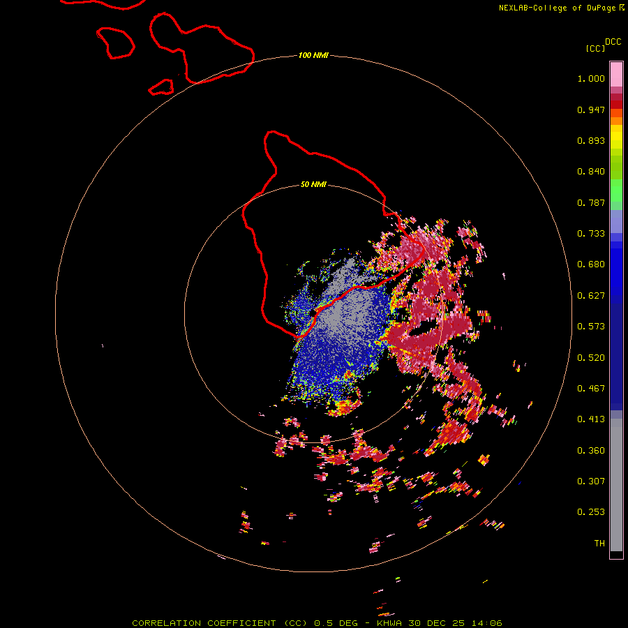Click the pink swatch beside 1.000
Viewport: 628px width, 628px height.
click(616, 75)
